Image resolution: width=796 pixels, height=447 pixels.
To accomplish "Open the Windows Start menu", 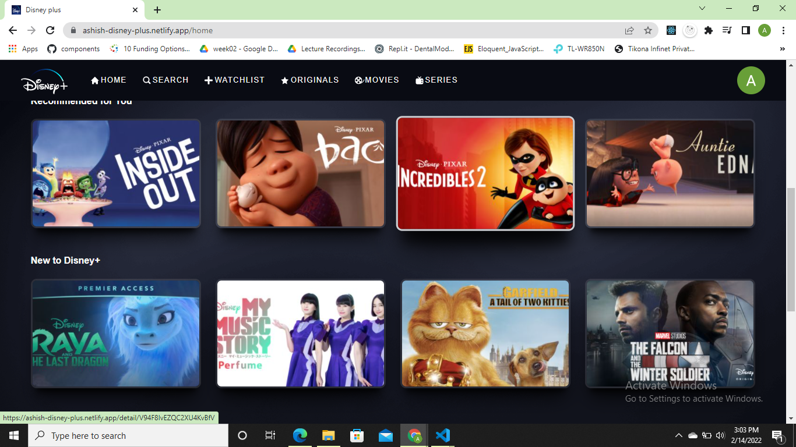I will coord(14,435).
